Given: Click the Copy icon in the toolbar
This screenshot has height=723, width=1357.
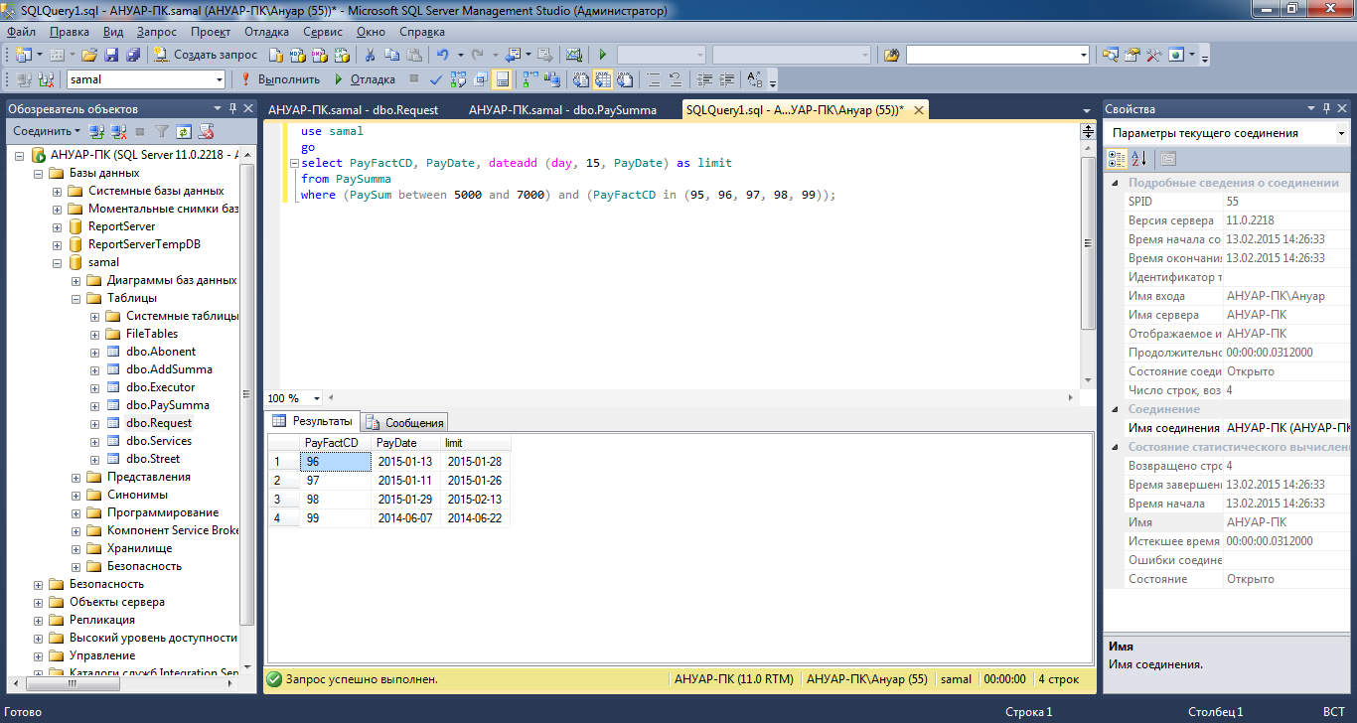Looking at the screenshot, I should point(392,56).
